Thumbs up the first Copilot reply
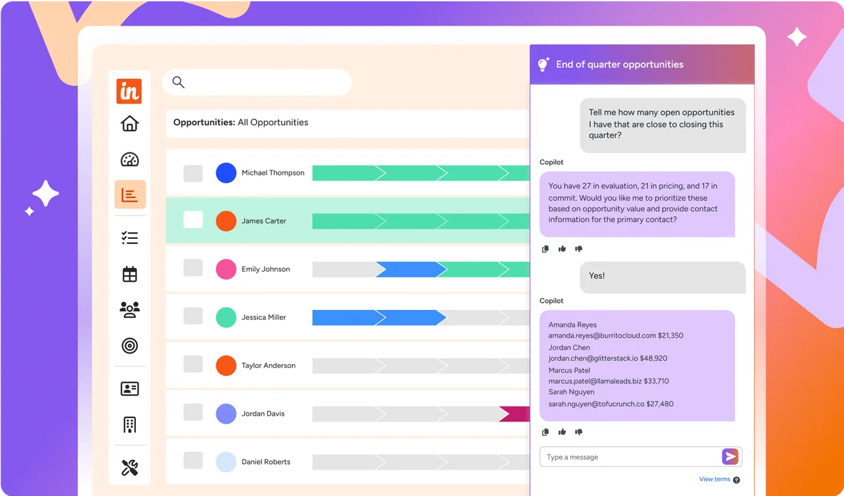 click(x=562, y=249)
